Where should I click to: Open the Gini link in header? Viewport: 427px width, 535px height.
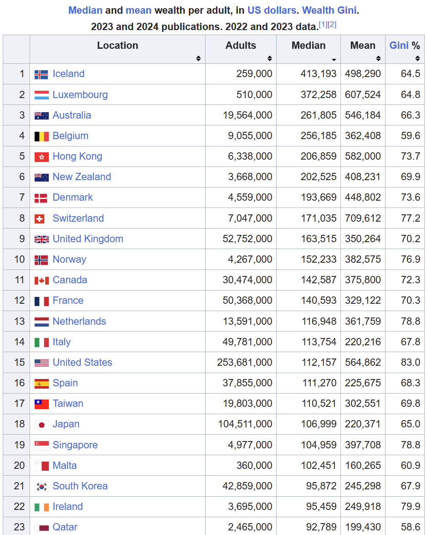(399, 45)
